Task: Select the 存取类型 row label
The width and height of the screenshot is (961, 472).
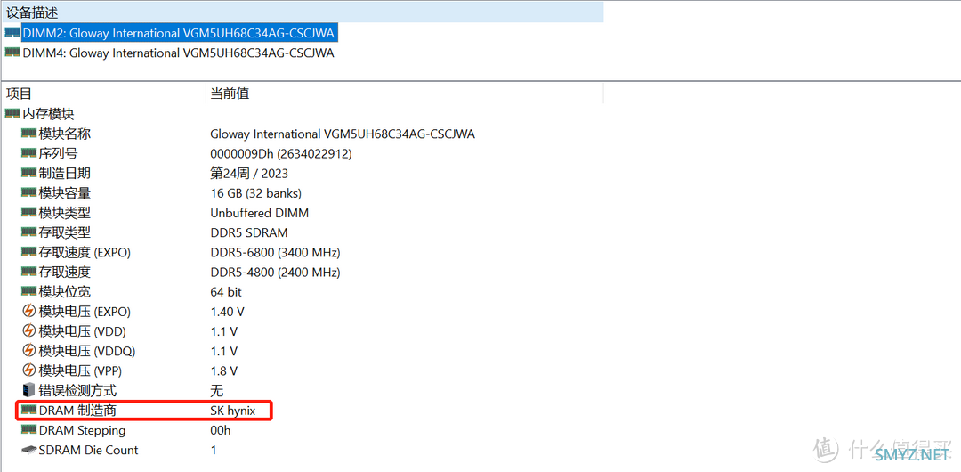Action: tap(64, 232)
